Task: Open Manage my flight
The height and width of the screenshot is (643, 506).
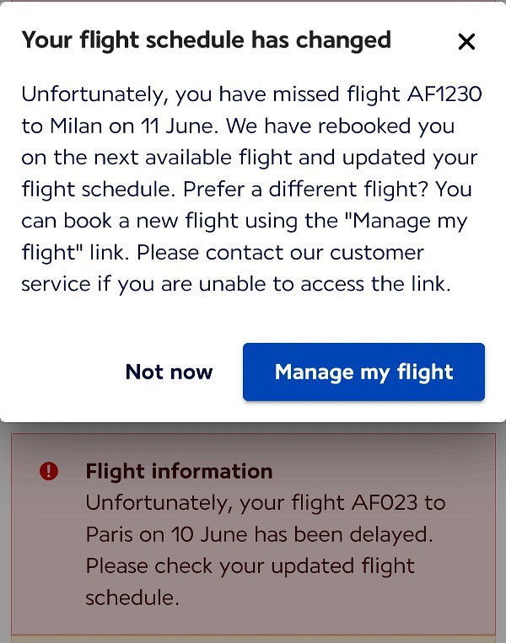Action: click(363, 372)
